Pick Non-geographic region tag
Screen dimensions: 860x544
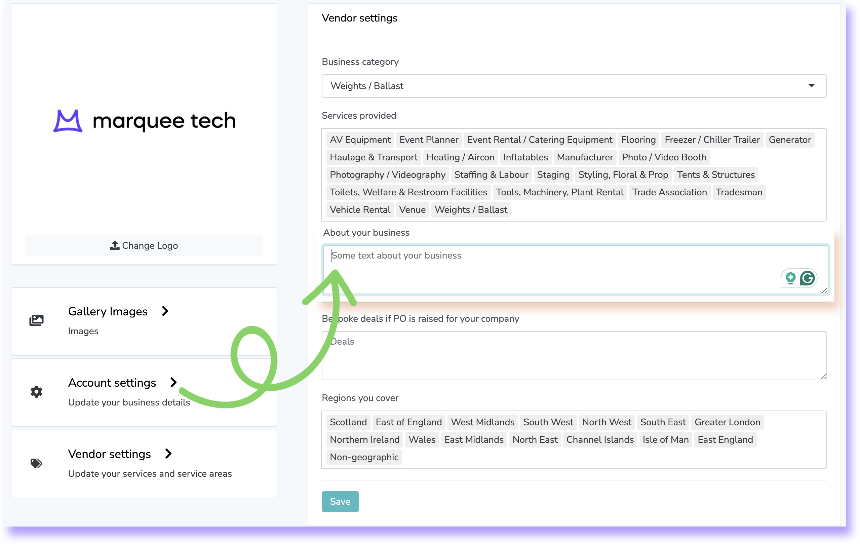pyautogui.click(x=364, y=457)
